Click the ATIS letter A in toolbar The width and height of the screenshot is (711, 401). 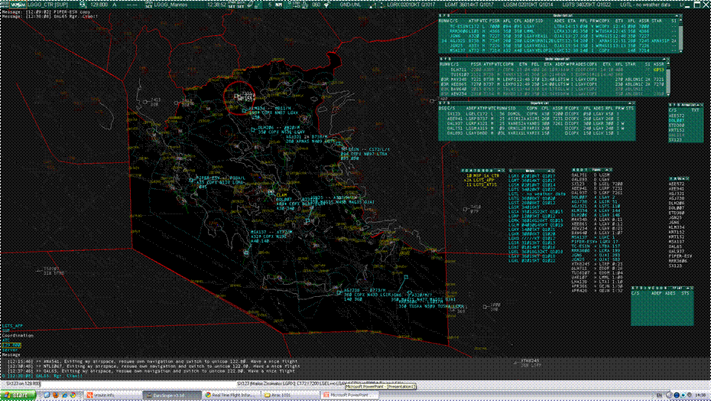click(x=114, y=5)
